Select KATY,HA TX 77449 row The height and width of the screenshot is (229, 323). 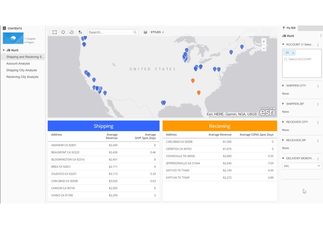coord(219,178)
